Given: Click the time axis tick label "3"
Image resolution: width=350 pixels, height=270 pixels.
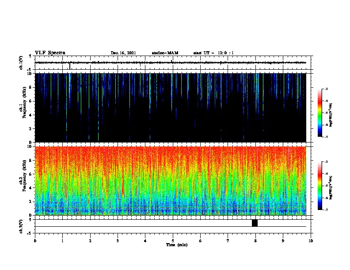Looking at the screenshot, I should click(118, 241).
